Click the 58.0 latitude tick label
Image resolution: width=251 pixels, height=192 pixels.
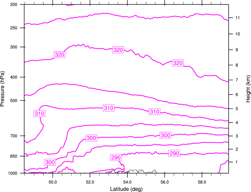tap(202, 182)
